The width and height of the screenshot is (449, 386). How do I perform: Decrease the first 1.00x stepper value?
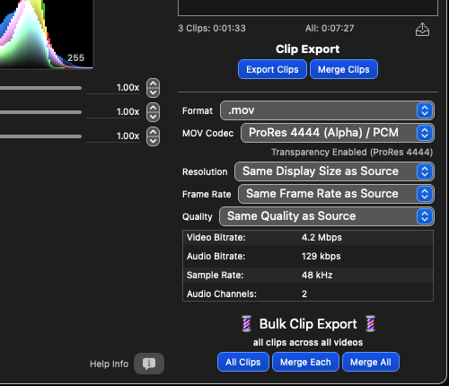[x=153, y=92]
